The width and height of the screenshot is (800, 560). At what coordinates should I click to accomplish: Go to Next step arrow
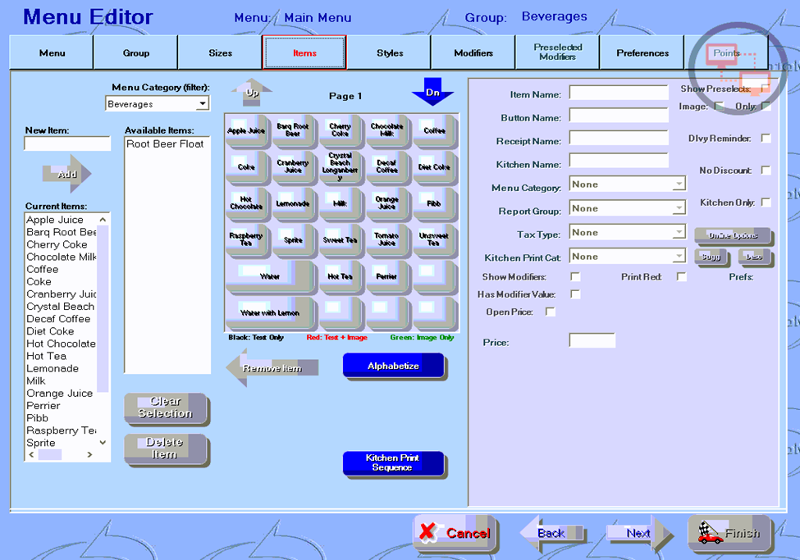[639, 534]
